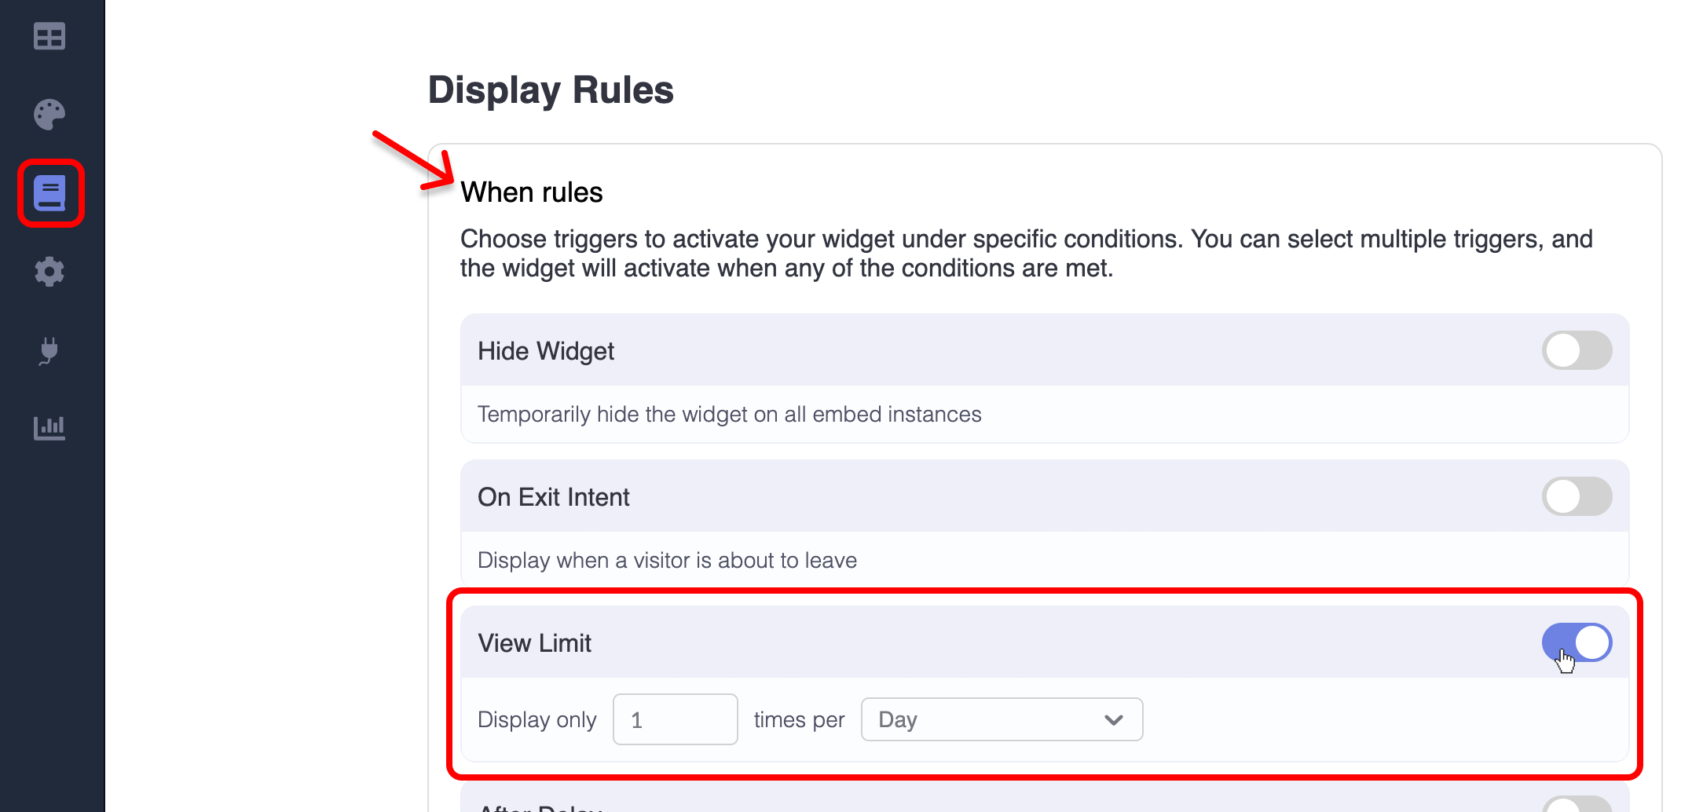Click 'Display when a visitor is about to leave' text
Image resolution: width=1692 pixels, height=812 pixels.
667,560
